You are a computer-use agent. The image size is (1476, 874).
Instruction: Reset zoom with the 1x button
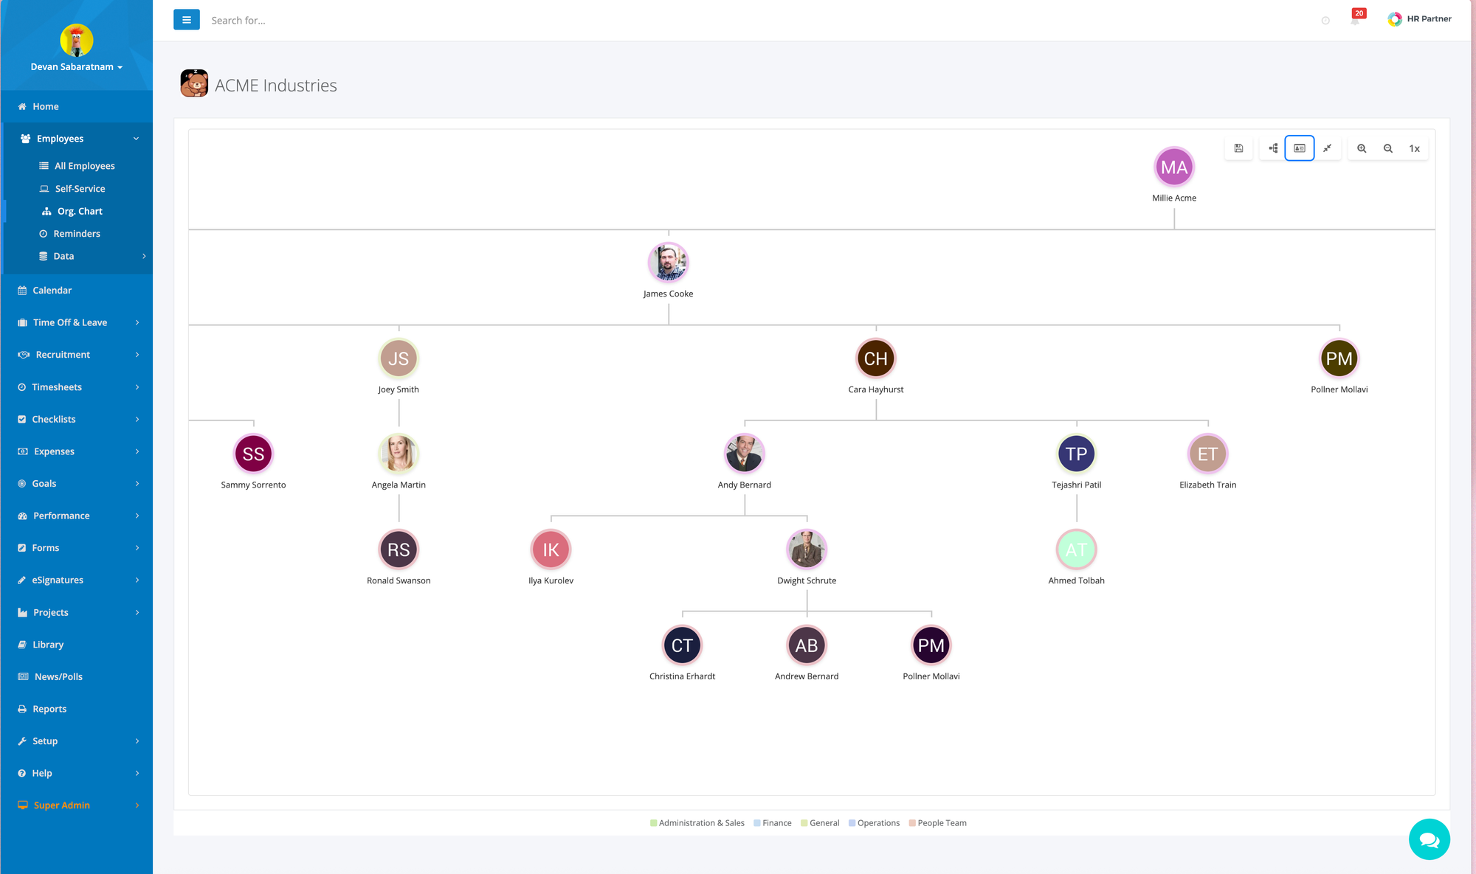click(x=1414, y=148)
